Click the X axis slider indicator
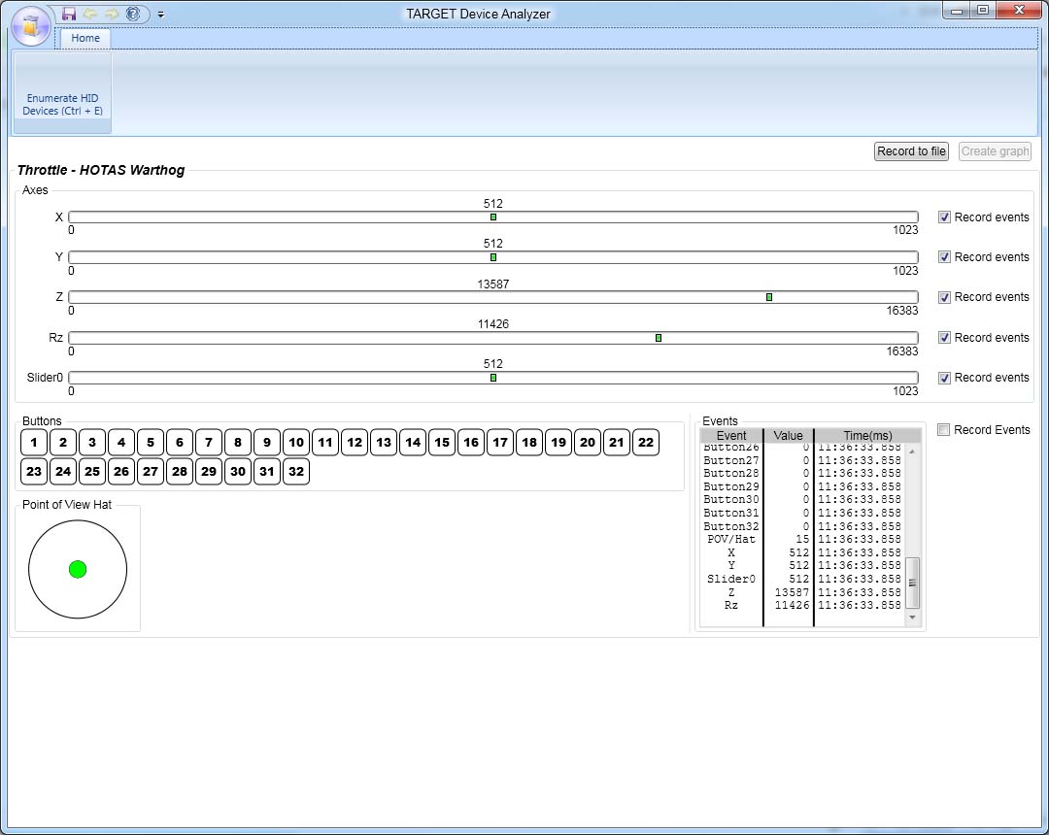 [x=493, y=217]
